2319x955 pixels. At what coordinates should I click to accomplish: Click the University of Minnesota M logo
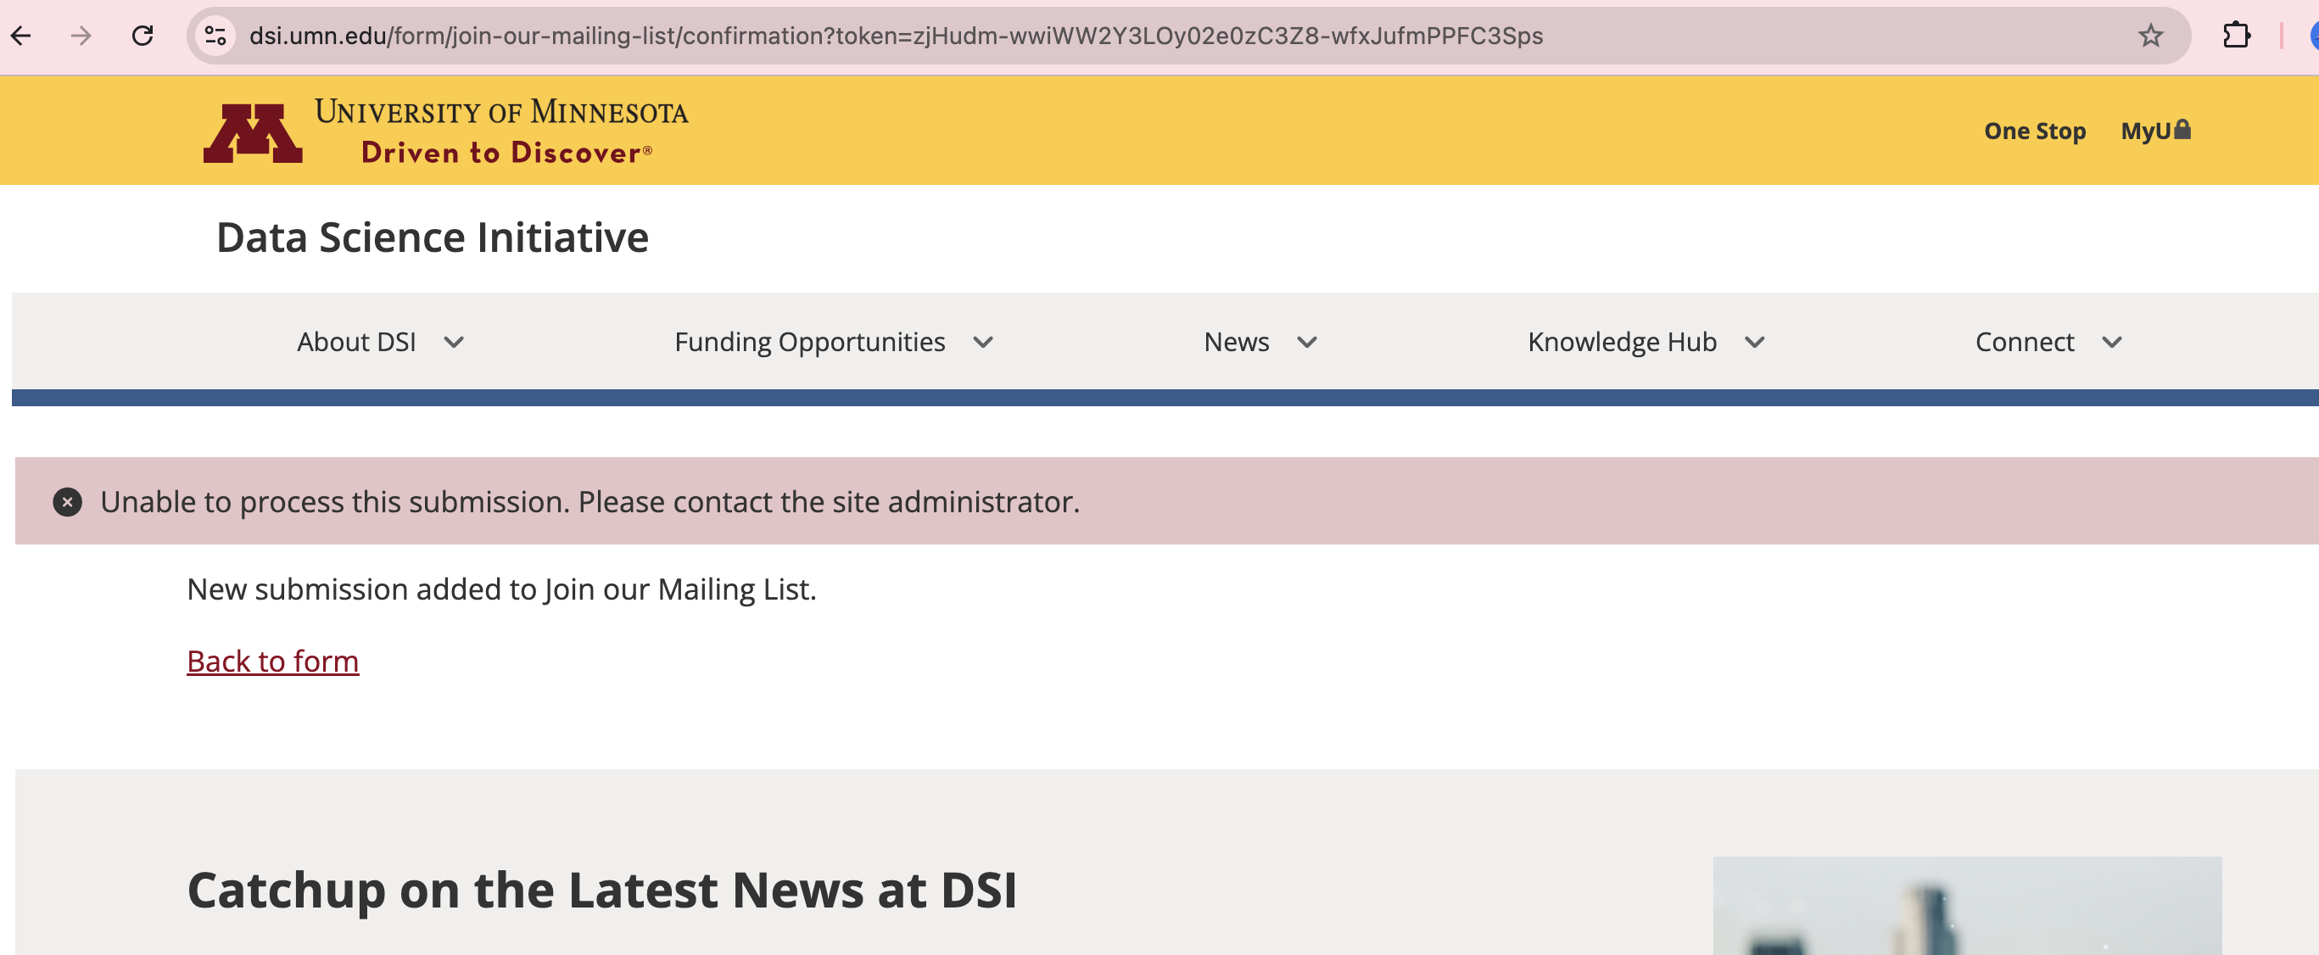click(253, 132)
